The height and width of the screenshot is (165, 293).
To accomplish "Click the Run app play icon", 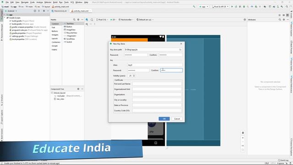I will 232,6.
